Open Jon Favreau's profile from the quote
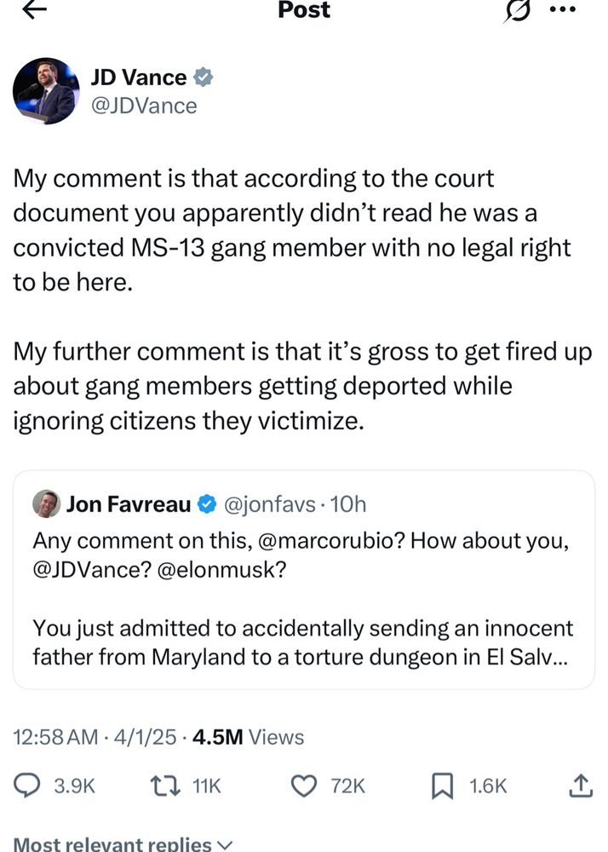Viewport: 608px width, 852px height. tap(128, 504)
